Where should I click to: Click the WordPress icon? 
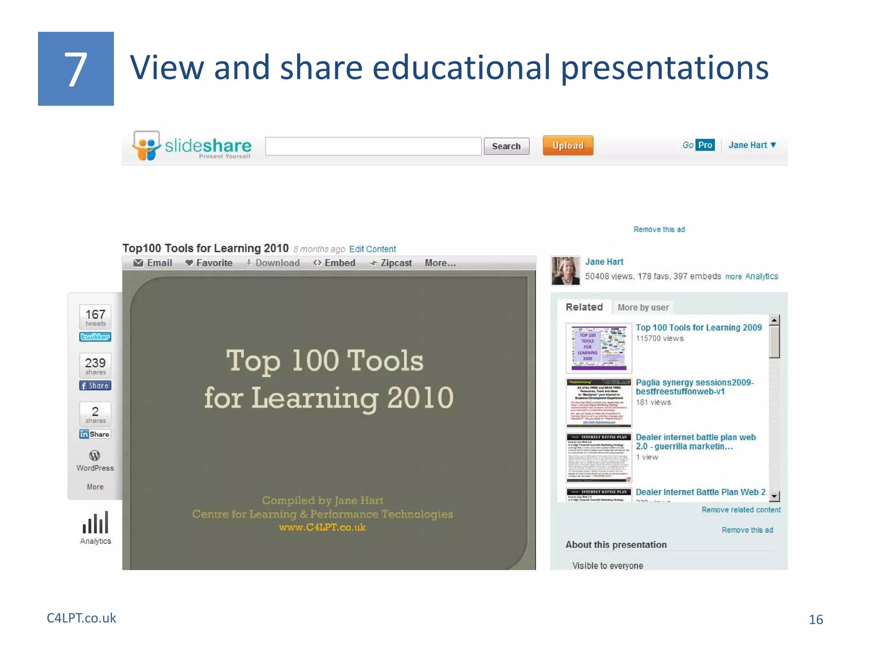[x=95, y=456]
